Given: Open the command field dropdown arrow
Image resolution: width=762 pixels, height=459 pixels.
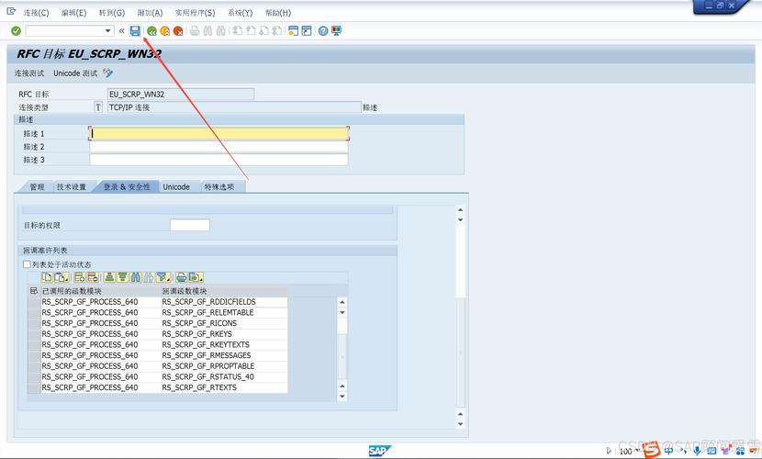Looking at the screenshot, I should click(108, 31).
